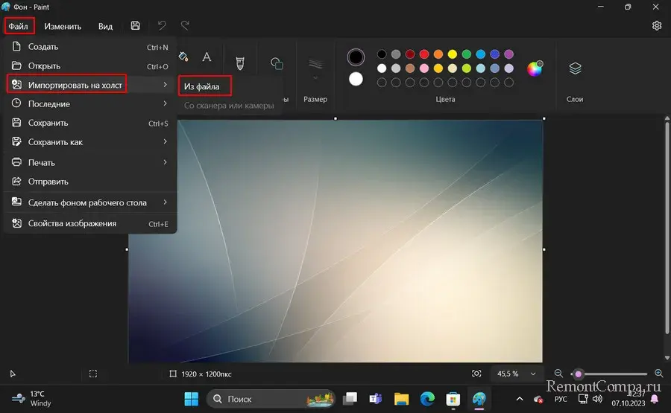This screenshot has width=671, height=413.
Task: Expand the zoom percentage dropdown
Action: [533, 374]
